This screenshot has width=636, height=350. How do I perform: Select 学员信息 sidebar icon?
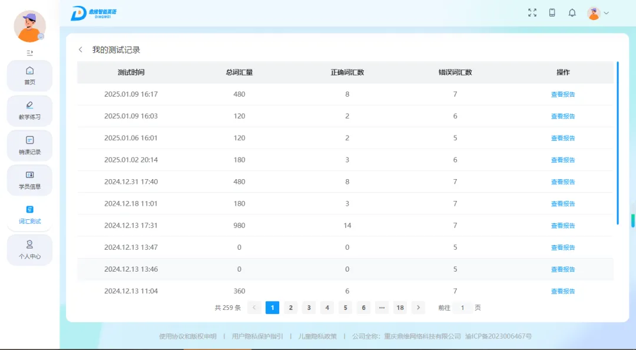pyautogui.click(x=29, y=180)
